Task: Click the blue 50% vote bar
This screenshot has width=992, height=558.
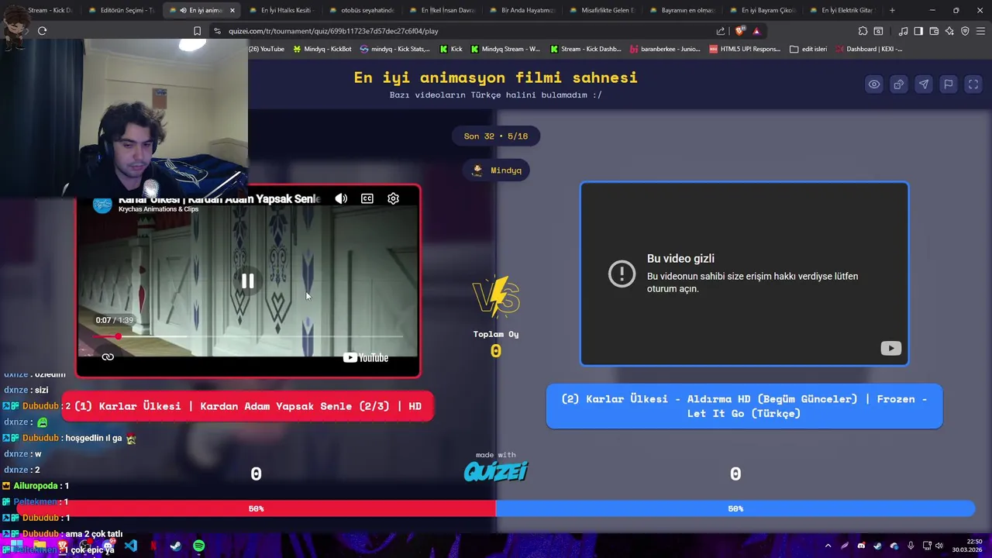Action: (735, 508)
